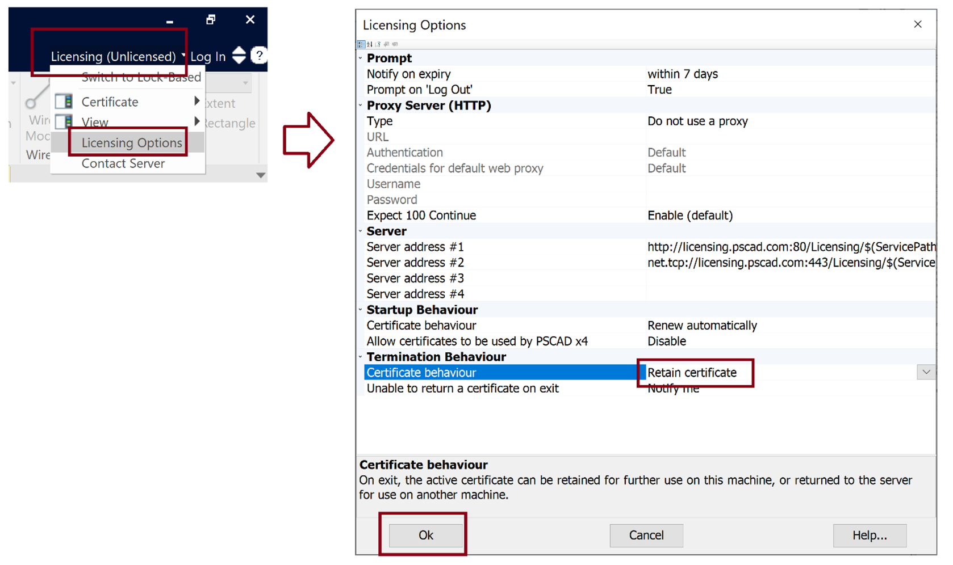The width and height of the screenshot is (953, 565).
Task: Select Contact Server from the Licensing menu
Action: click(x=123, y=163)
